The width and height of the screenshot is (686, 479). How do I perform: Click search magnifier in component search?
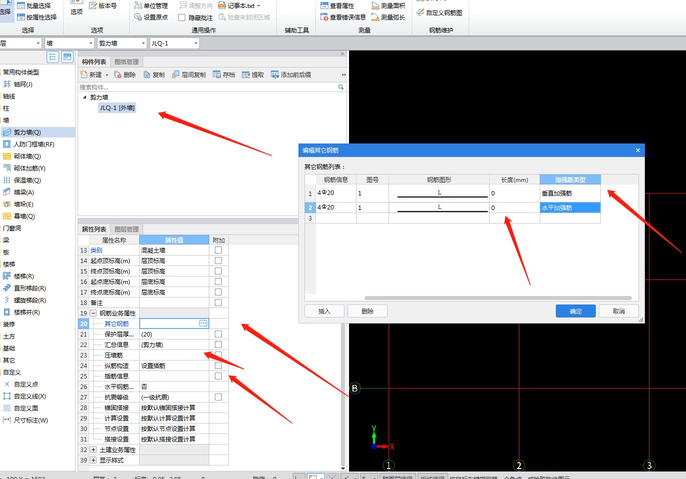tap(341, 87)
